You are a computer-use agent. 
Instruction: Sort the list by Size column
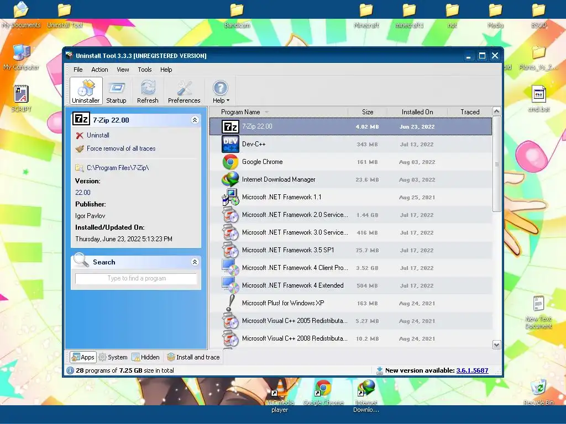(x=368, y=112)
